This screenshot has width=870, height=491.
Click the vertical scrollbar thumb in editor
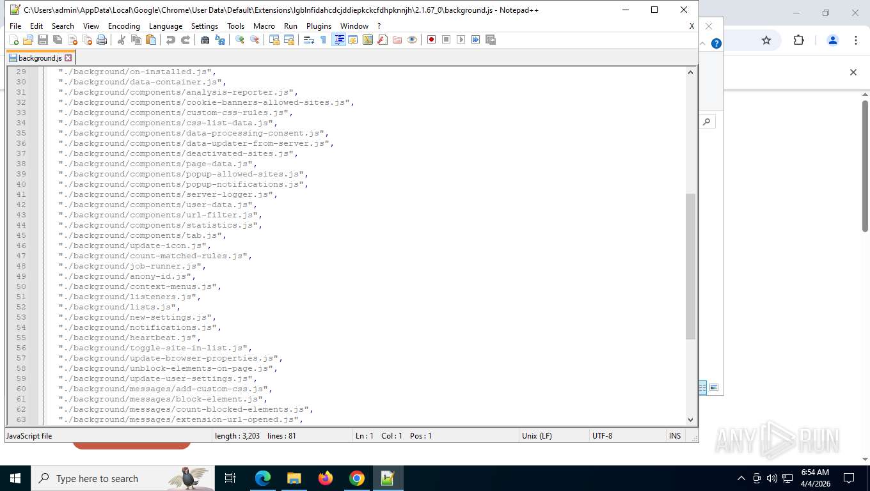coord(690,266)
